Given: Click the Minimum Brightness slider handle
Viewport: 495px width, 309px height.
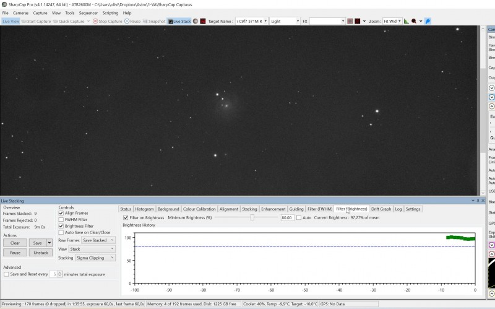Looking at the screenshot, I should (x=252, y=217).
